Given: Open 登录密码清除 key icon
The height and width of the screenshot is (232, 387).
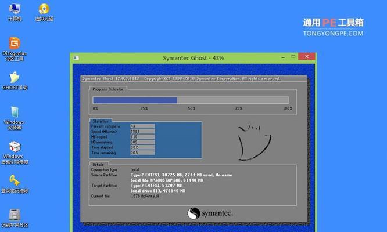Looking at the screenshot, I should click(x=15, y=184).
